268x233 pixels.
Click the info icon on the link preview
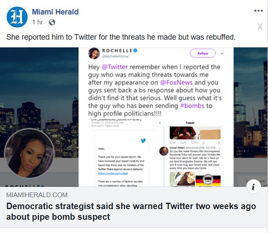[x=253, y=186]
